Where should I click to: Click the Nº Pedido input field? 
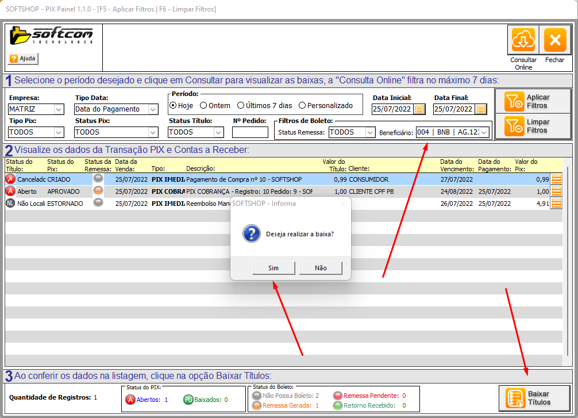(x=250, y=132)
